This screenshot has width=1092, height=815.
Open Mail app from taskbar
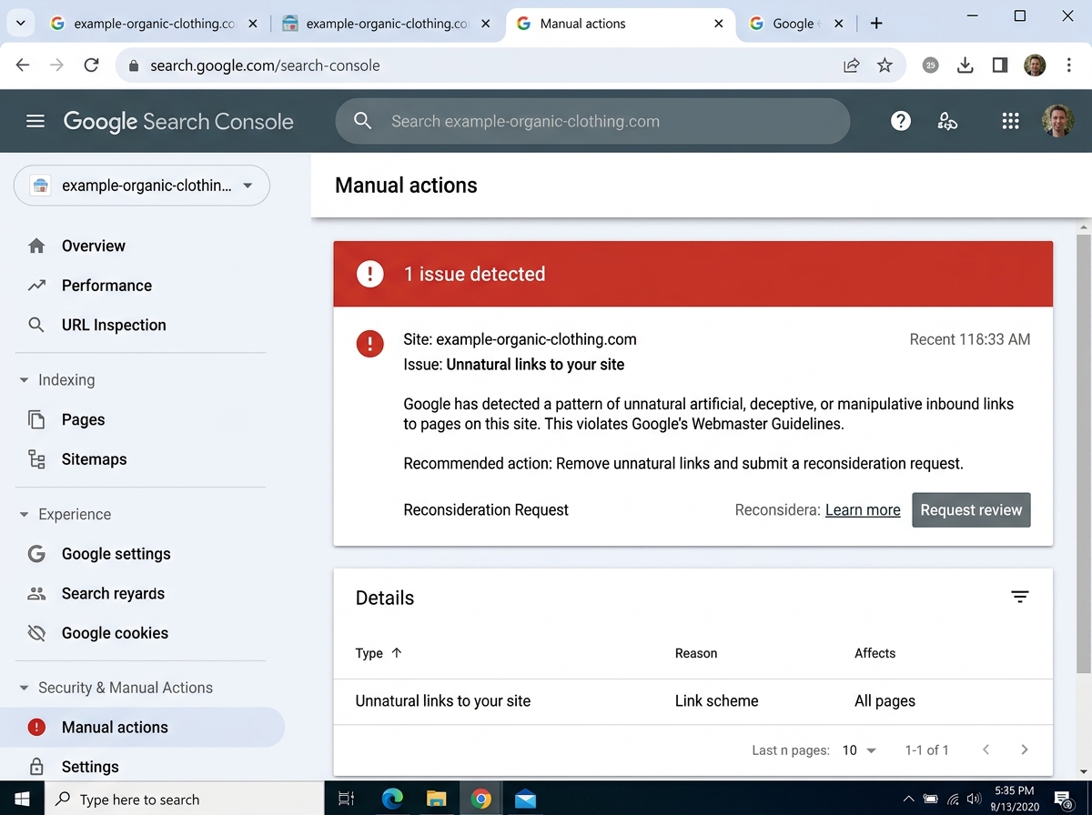coord(525,799)
